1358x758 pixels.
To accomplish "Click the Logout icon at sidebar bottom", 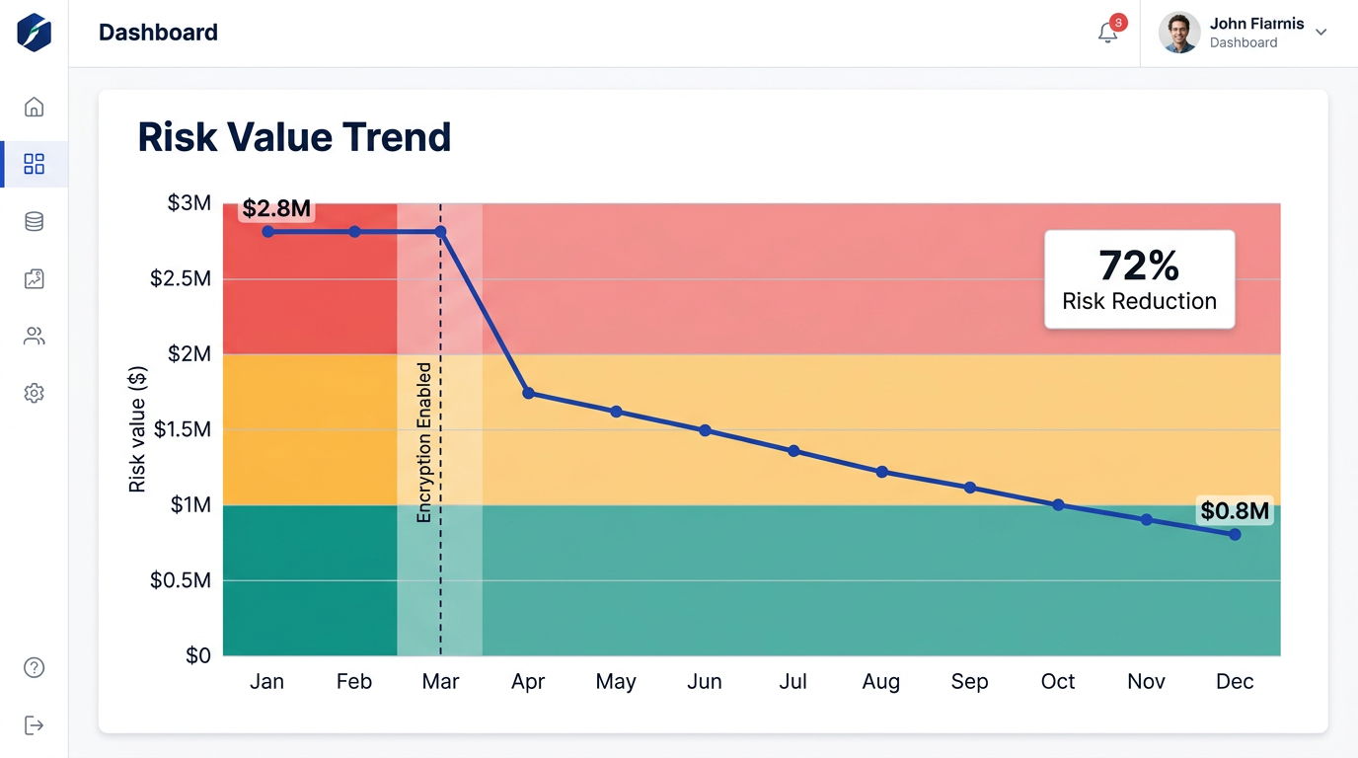I will coord(34,724).
